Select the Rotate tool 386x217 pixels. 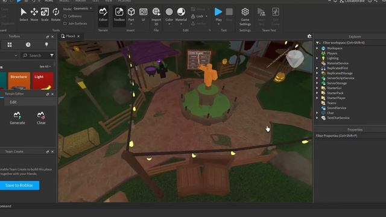tap(55, 14)
